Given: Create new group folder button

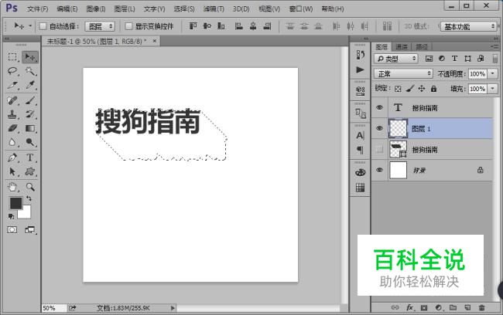Looking at the screenshot, I should pyautogui.click(x=453, y=307).
